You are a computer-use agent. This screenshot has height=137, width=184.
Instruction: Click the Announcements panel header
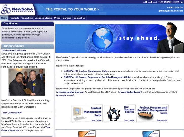[27, 46]
